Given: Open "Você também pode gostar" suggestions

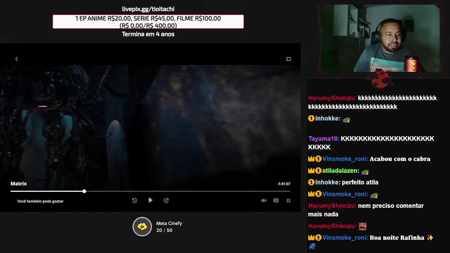Looking at the screenshot, I should tap(40, 201).
